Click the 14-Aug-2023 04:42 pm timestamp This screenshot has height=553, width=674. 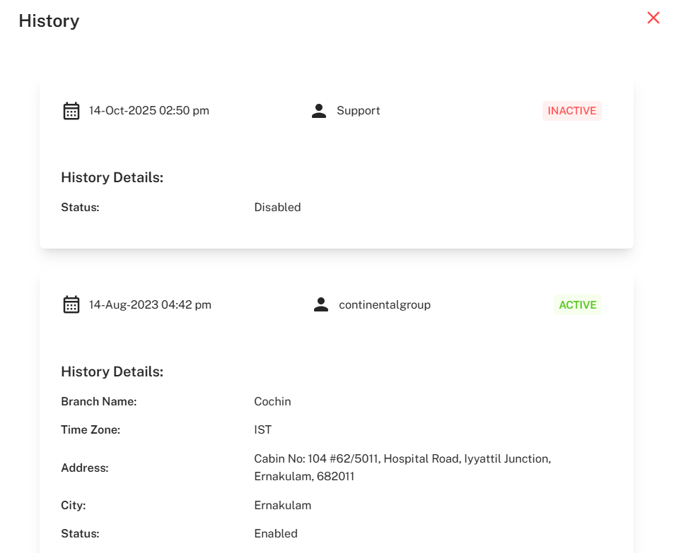150,305
